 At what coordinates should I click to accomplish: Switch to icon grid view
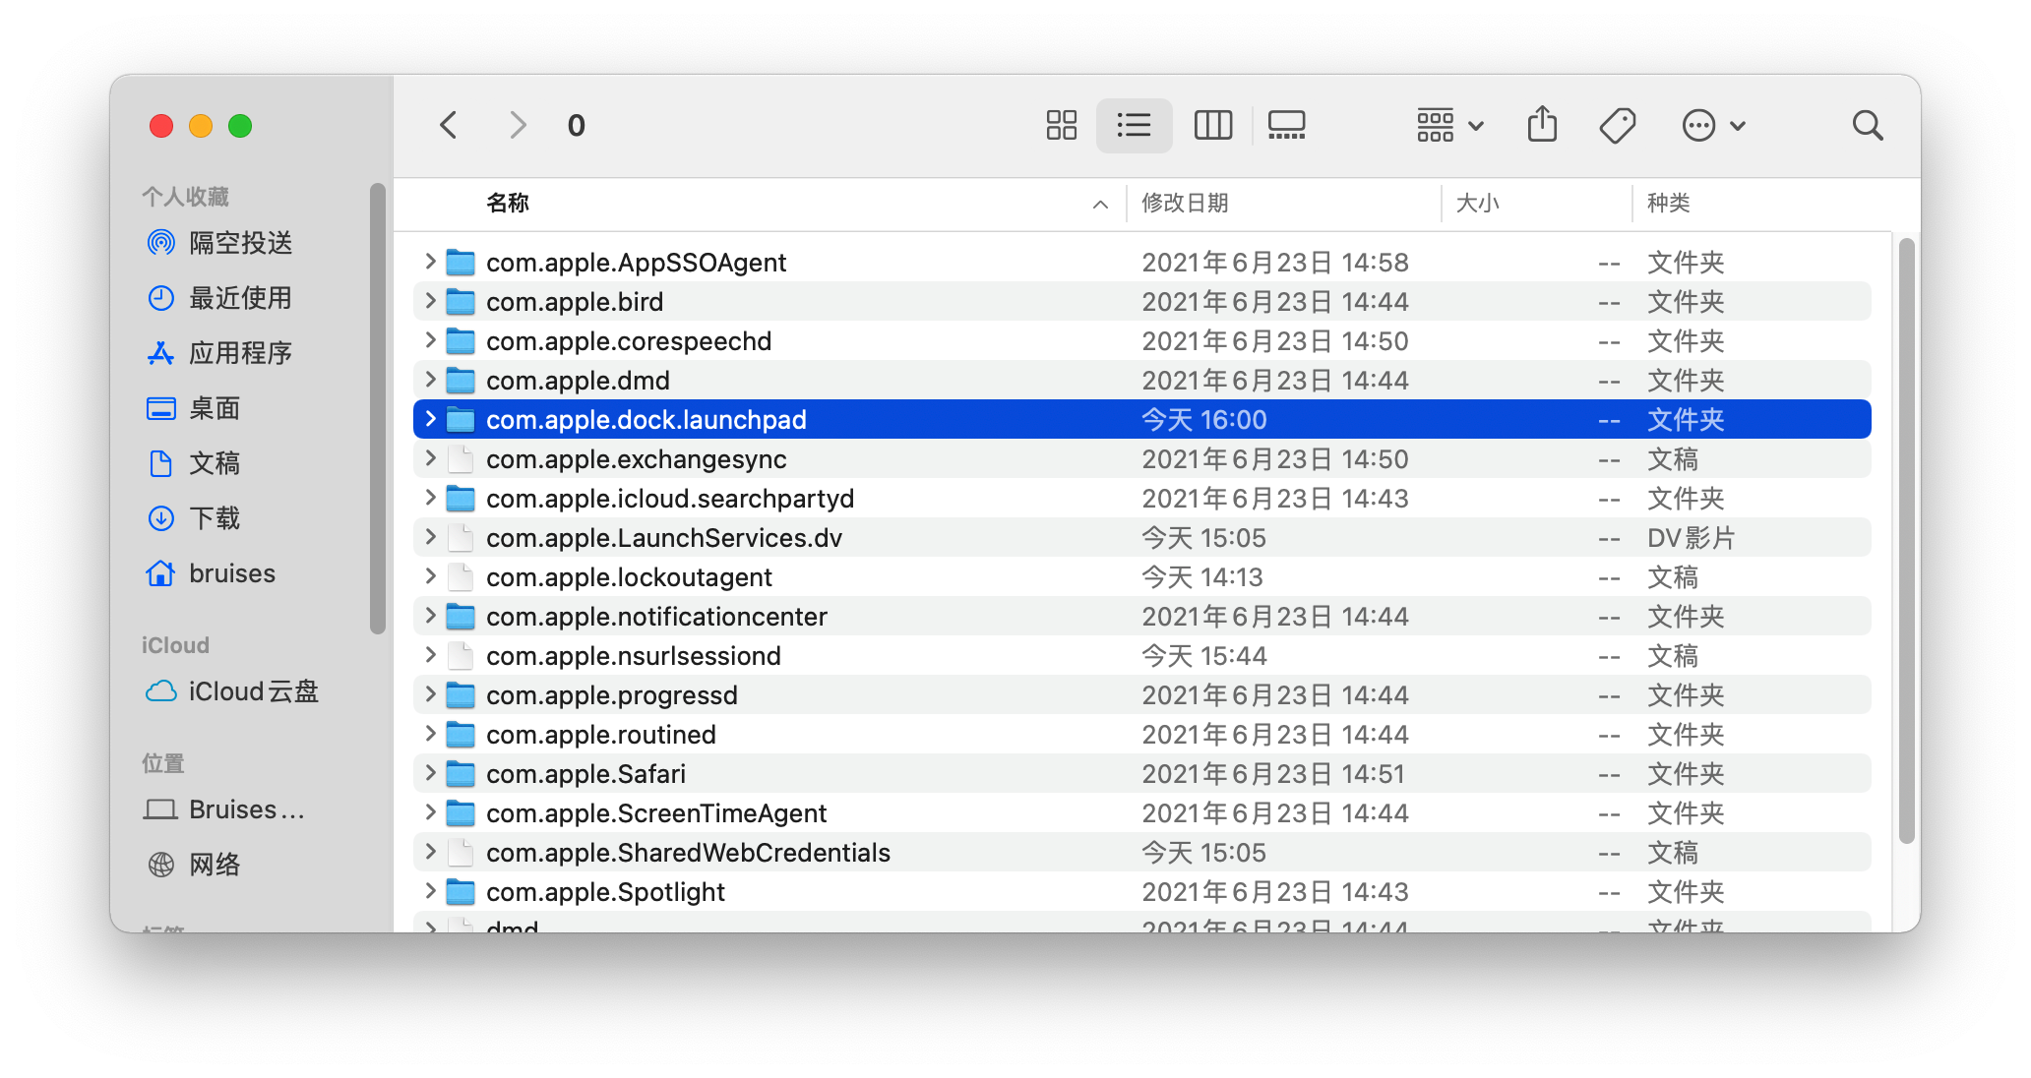pos(1061,125)
